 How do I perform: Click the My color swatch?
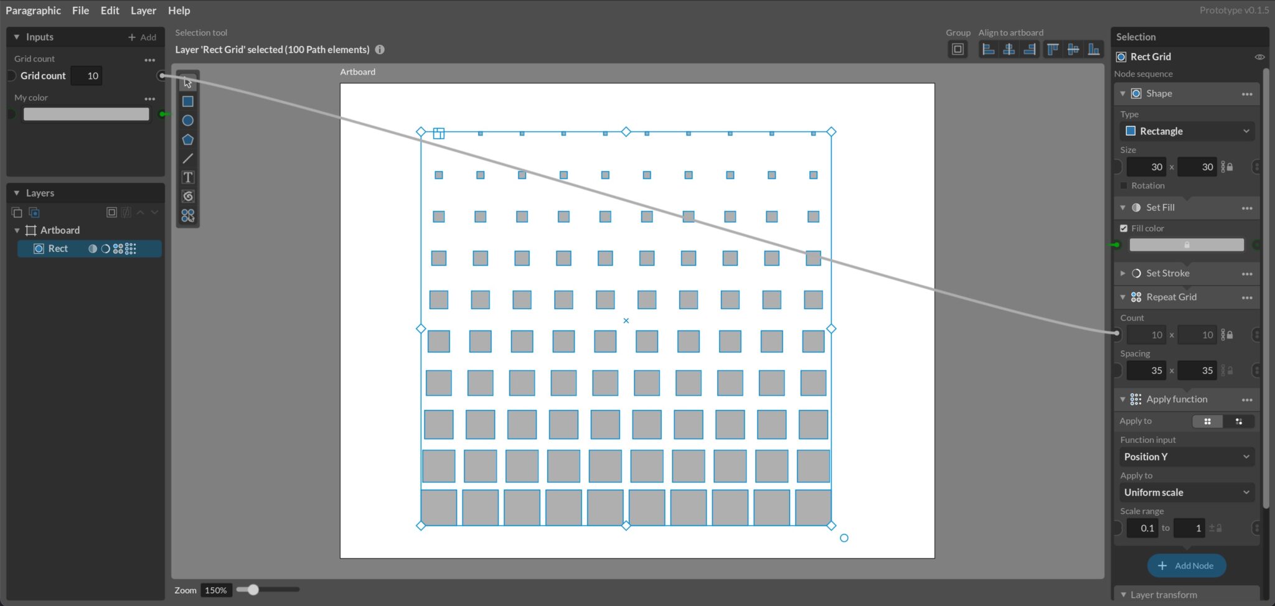[x=86, y=113]
